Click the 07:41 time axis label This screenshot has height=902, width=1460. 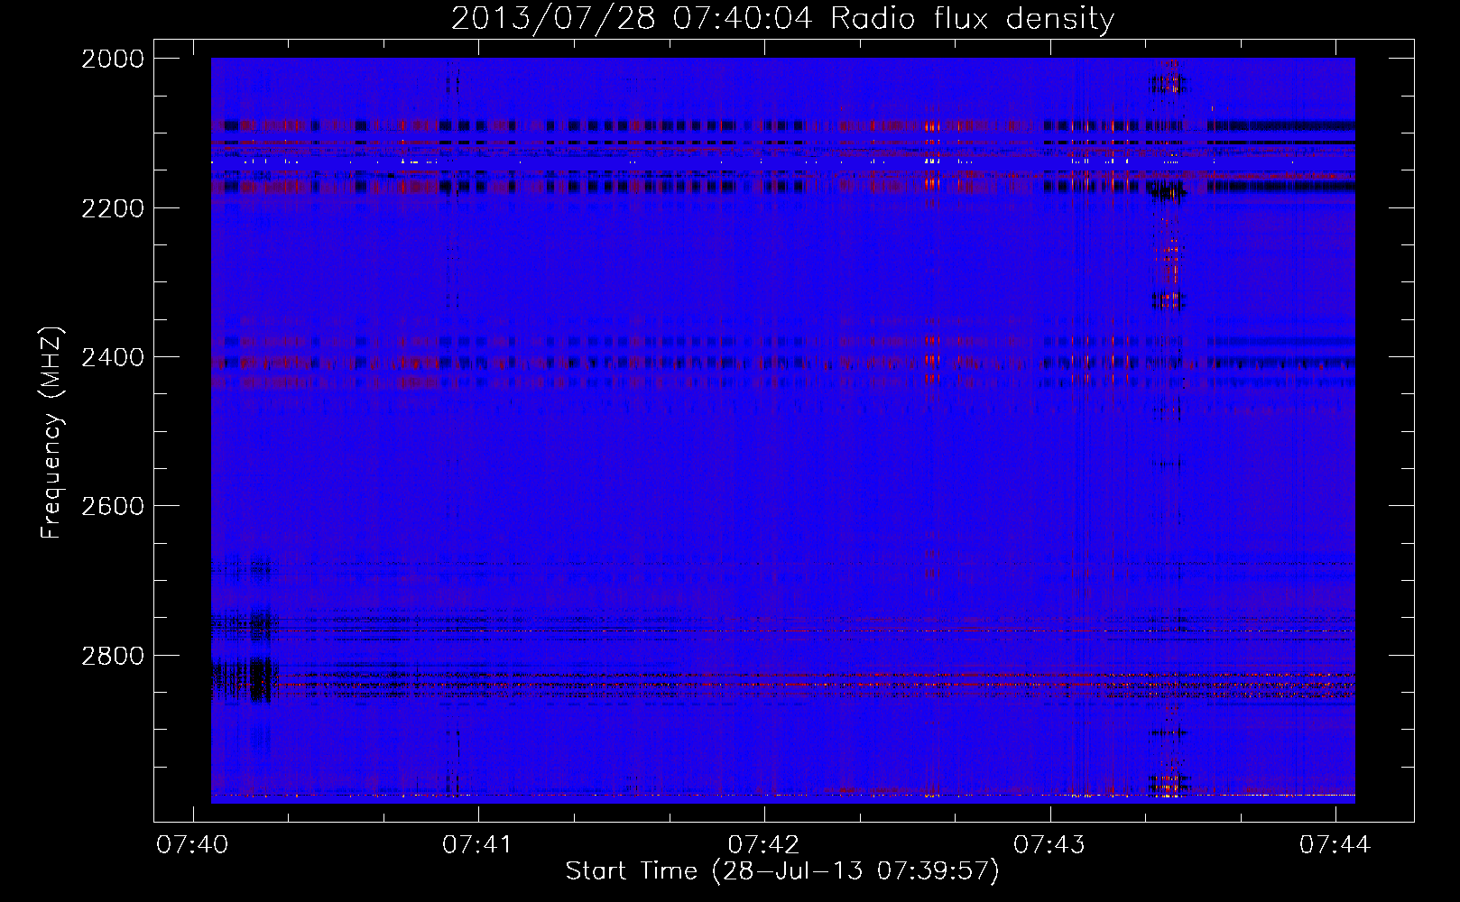click(477, 844)
